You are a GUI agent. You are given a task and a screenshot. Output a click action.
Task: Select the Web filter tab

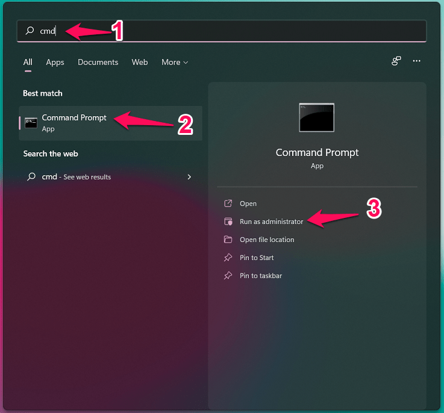(x=140, y=62)
